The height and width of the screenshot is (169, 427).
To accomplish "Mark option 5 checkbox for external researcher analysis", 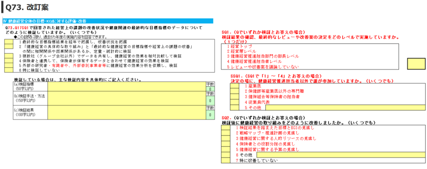I will (x=8, y=66).
